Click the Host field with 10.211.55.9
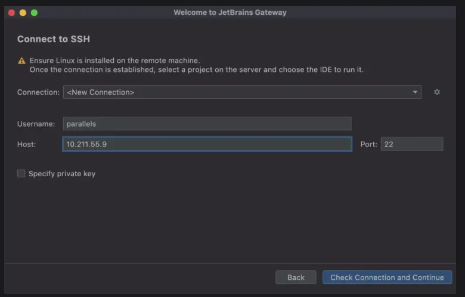This screenshot has height=297, width=465. [207, 144]
